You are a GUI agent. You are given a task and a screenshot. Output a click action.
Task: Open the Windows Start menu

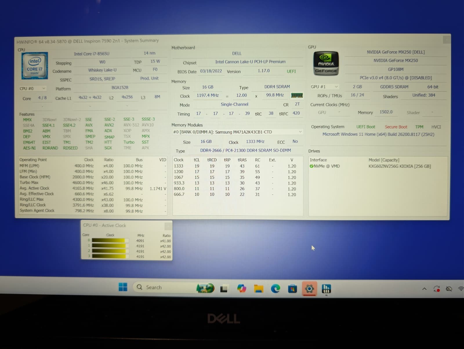[x=123, y=287]
